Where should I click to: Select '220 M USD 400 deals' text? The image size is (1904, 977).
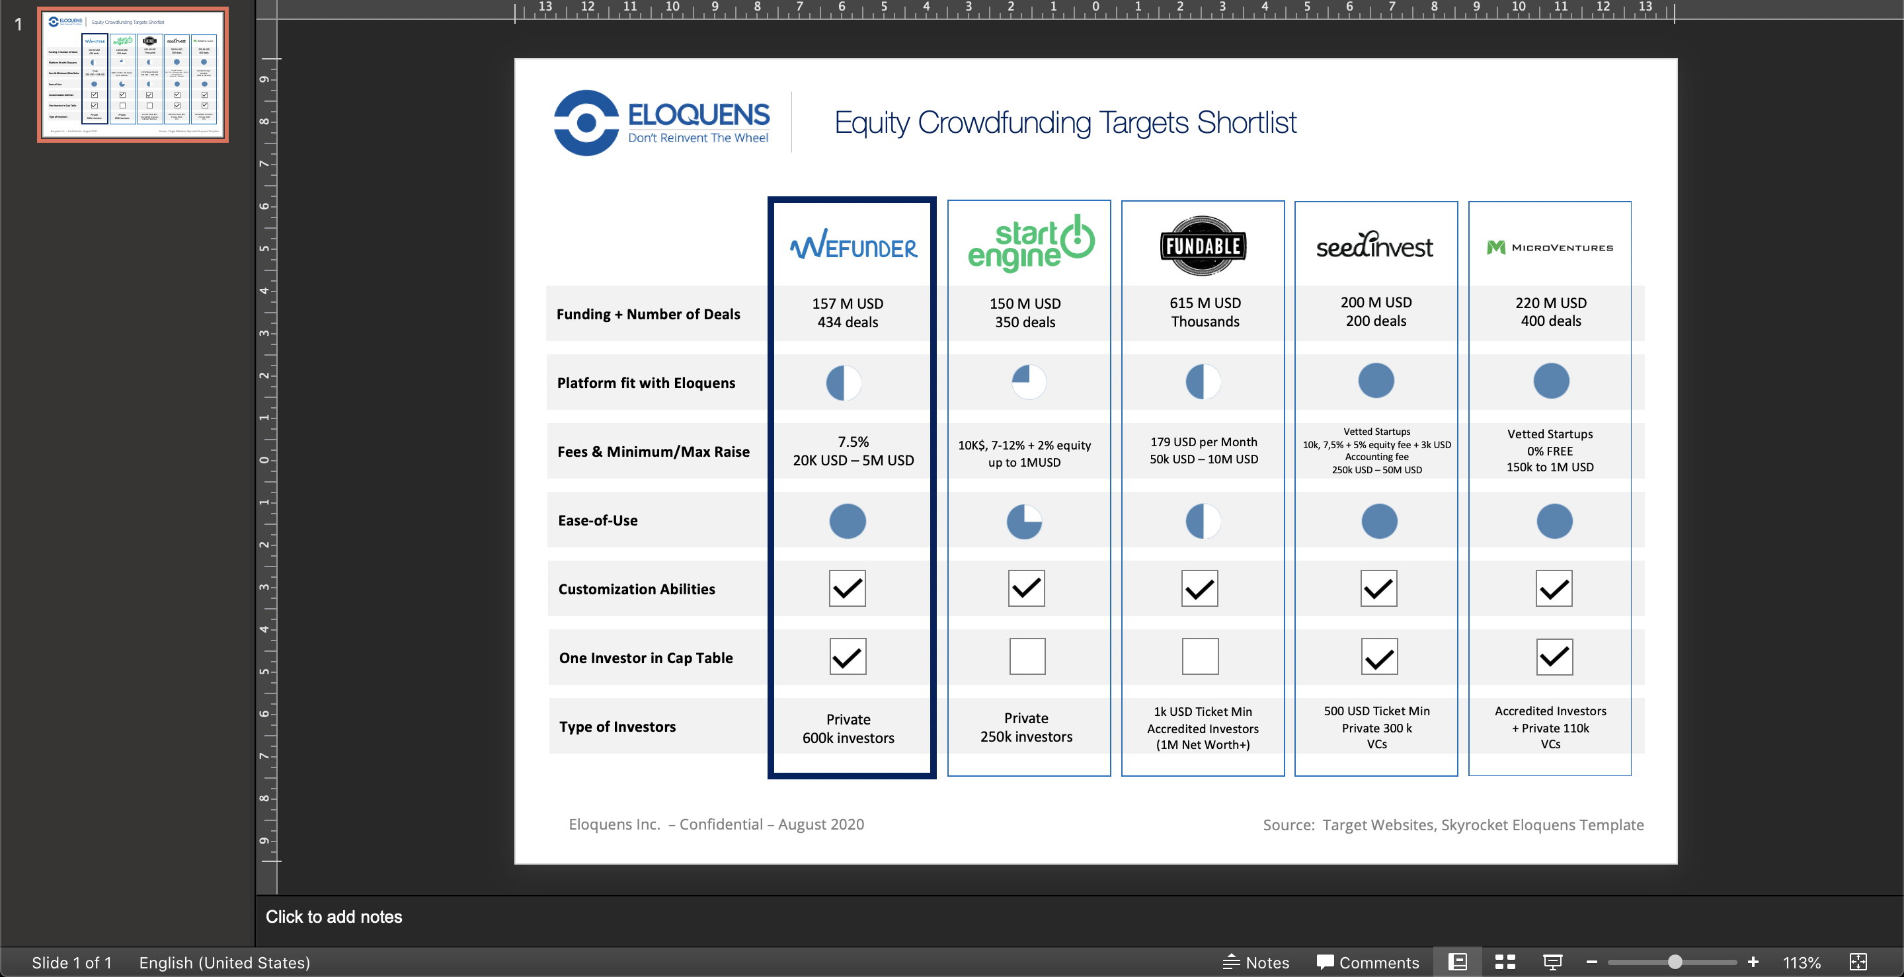tap(1551, 312)
